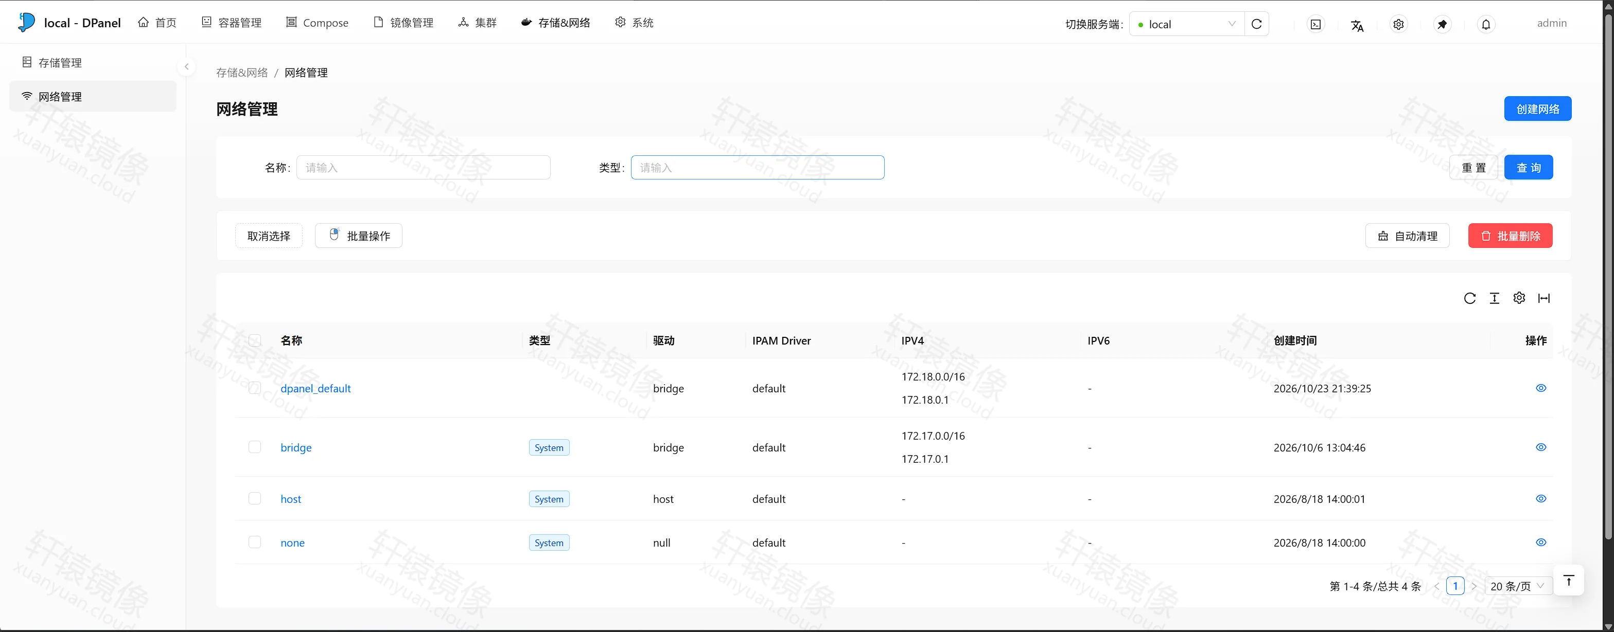Go to next page arrow

pyautogui.click(x=1473, y=586)
